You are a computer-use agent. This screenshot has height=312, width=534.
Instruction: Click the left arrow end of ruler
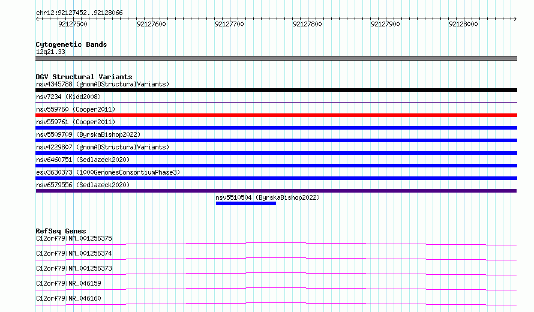click(x=37, y=19)
